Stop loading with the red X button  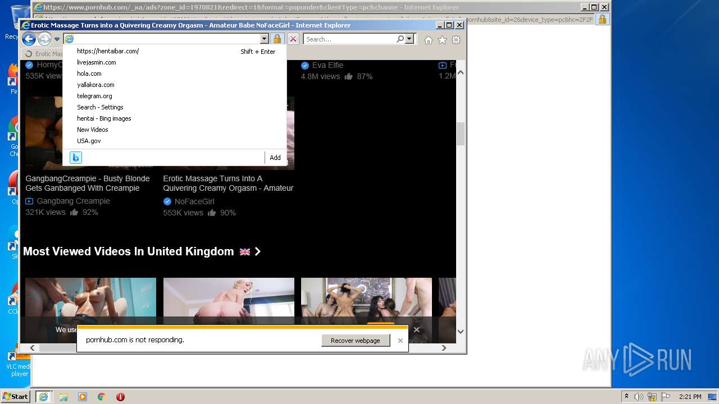pos(293,39)
